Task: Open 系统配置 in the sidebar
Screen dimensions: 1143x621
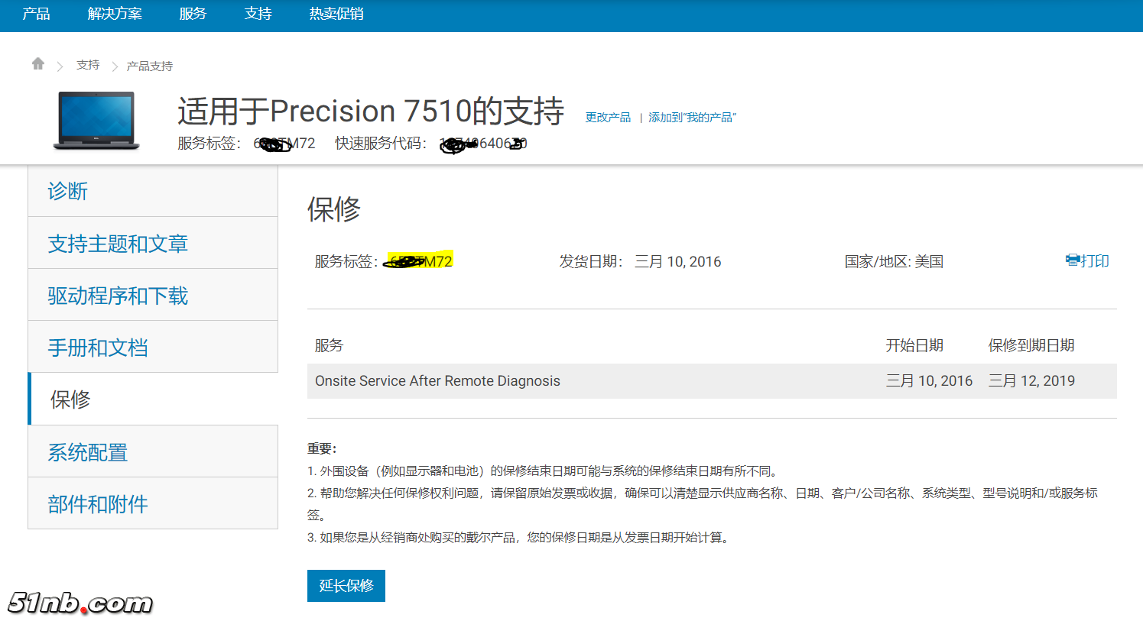Action: coord(88,452)
